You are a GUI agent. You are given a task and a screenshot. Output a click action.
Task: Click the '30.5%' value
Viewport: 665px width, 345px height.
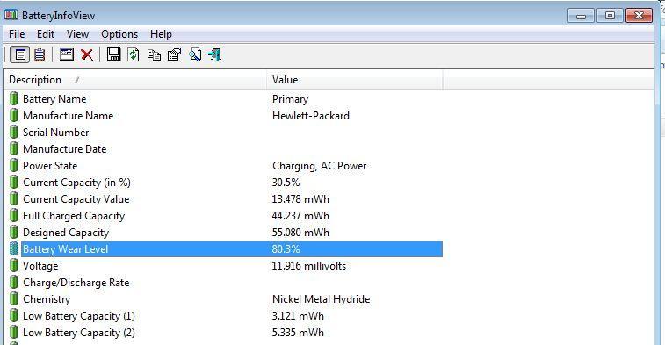[286, 183]
